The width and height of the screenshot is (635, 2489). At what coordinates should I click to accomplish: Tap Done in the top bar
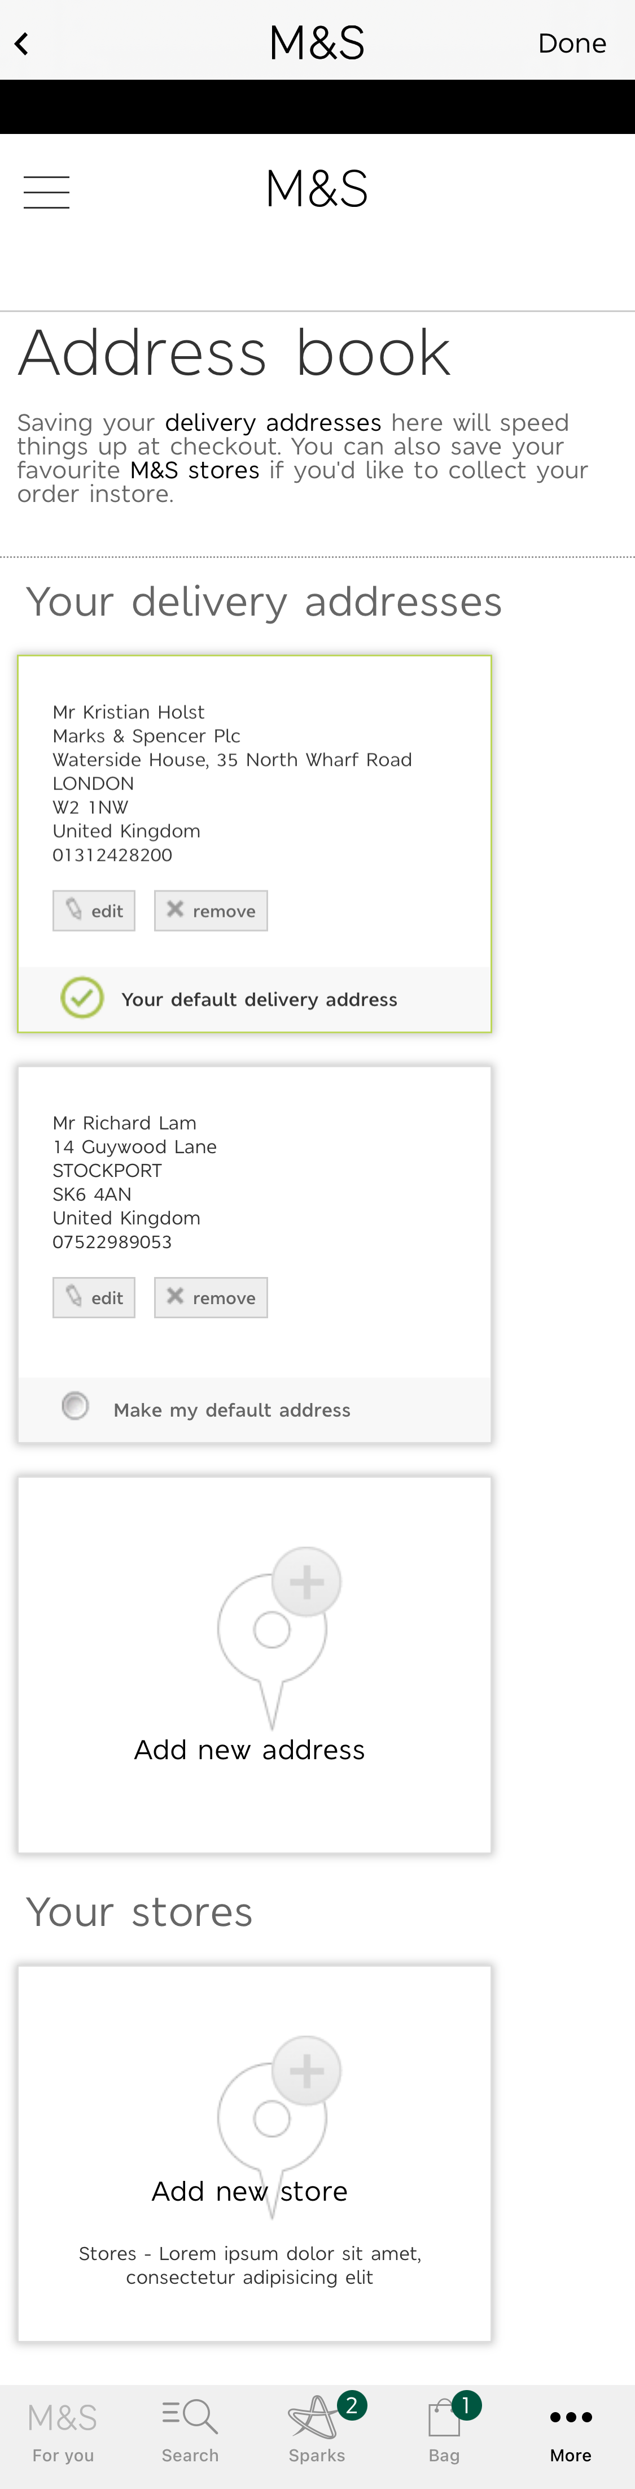click(x=571, y=42)
